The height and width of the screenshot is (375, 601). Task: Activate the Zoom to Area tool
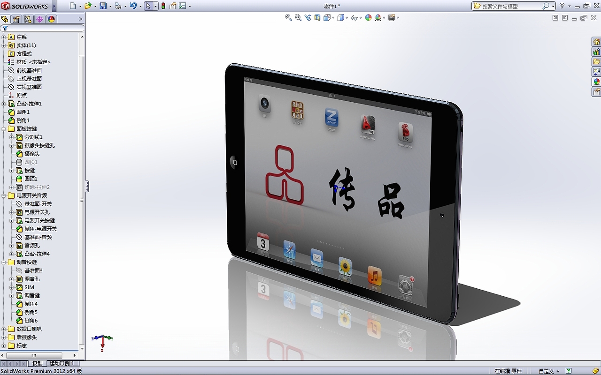coord(298,17)
